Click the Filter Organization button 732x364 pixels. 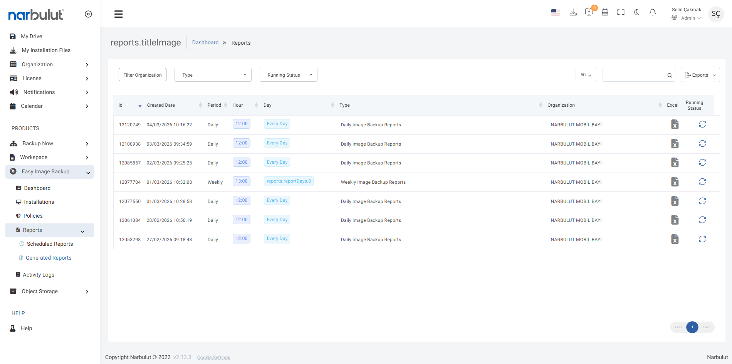point(143,75)
